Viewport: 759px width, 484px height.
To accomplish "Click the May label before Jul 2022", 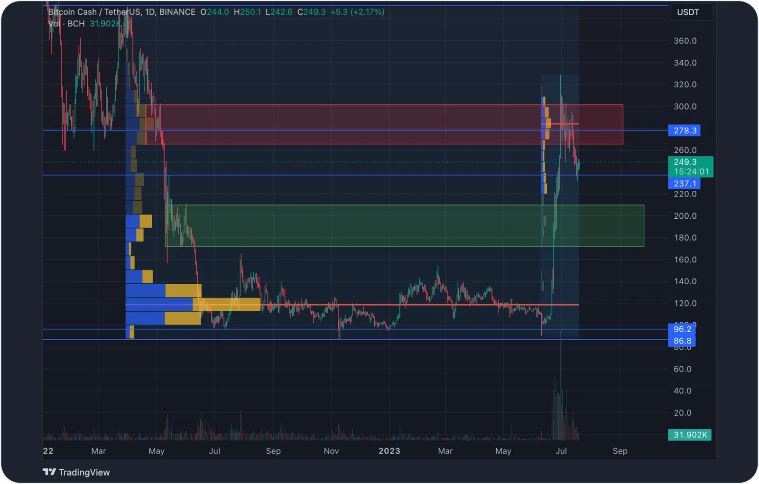I will [157, 451].
